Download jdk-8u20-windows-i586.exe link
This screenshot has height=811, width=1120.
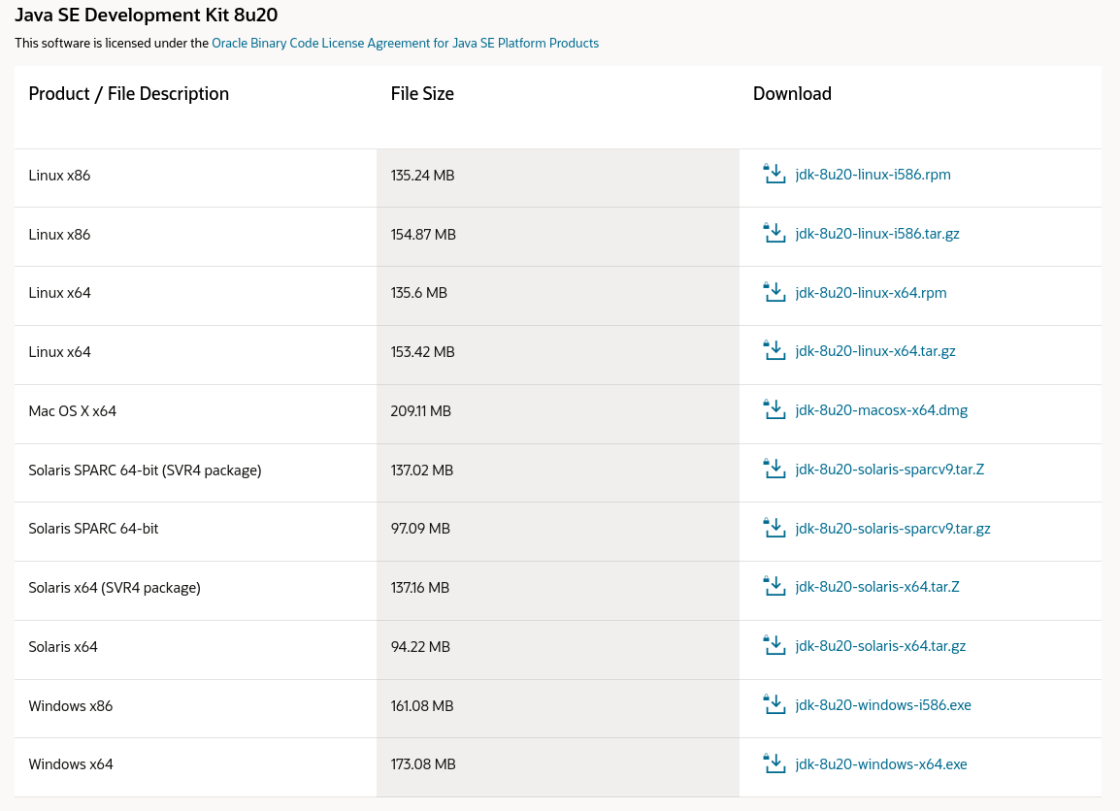point(883,705)
